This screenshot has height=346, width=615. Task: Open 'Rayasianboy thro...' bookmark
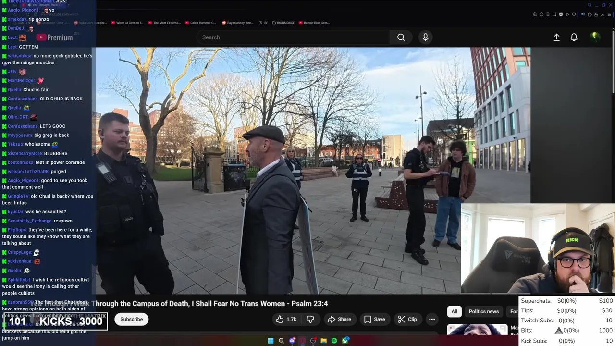tap(238, 23)
